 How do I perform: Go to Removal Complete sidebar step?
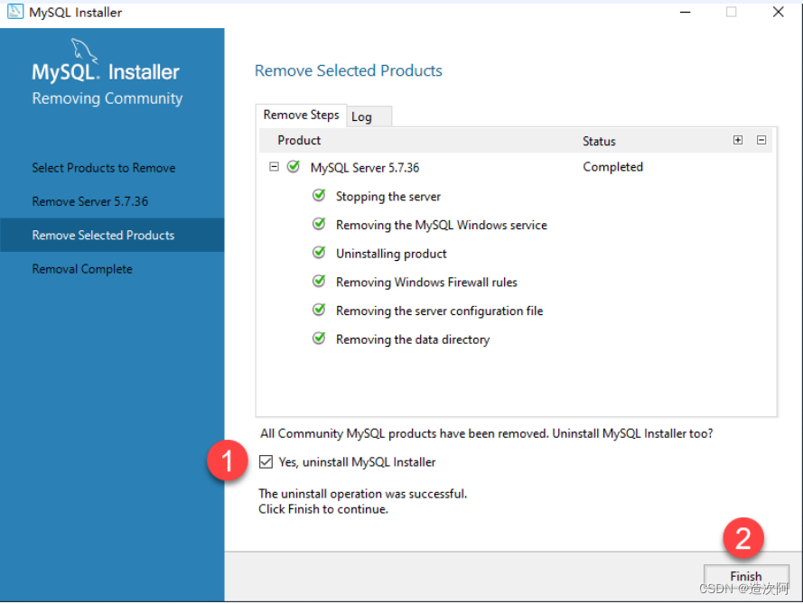82,269
